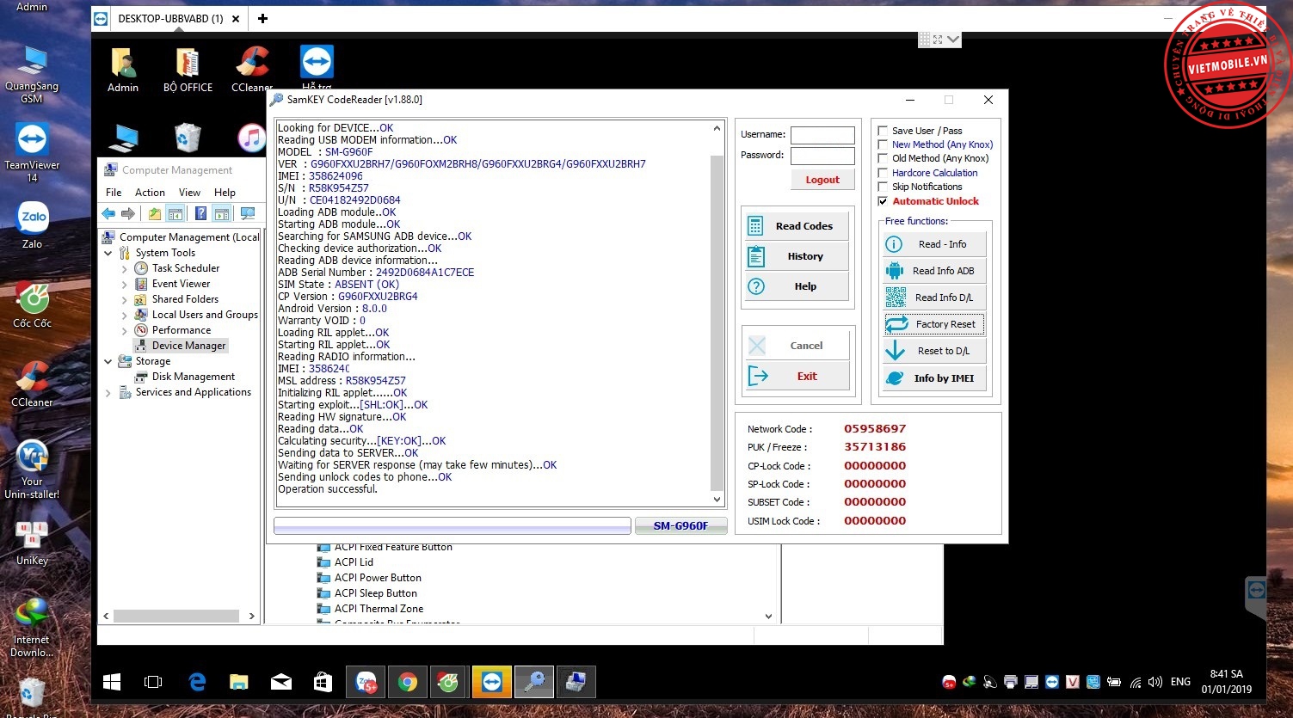Open Your Unin-staller desktop icon
The width and height of the screenshot is (1293, 718).
pyautogui.click(x=33, y=469)
